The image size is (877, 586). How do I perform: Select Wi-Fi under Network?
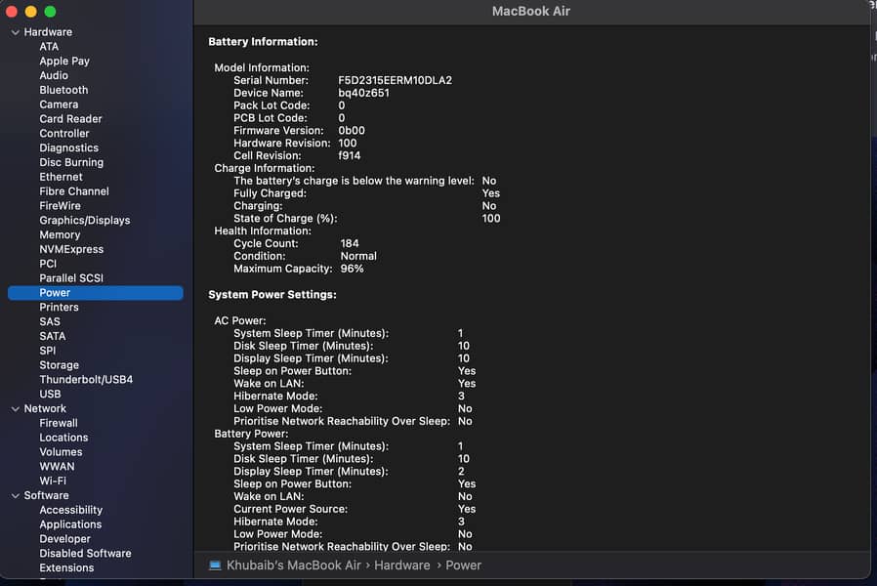(53, 481)
